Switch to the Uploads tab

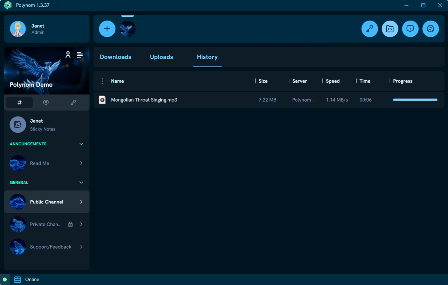click(x=161, y=57)
